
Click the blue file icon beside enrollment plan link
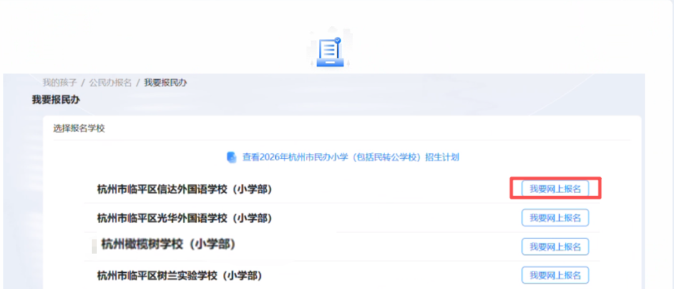tap(232, 158)
